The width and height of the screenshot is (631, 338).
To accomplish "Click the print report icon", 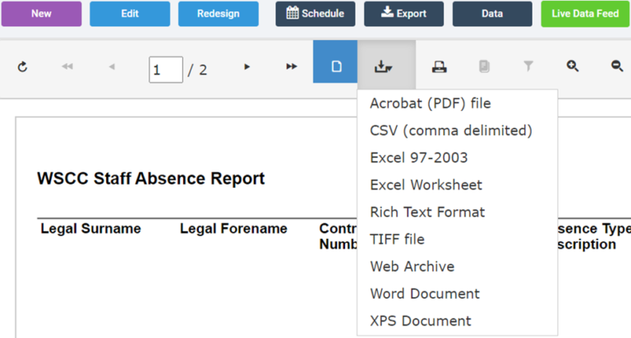I will click(x=440, y=66).
